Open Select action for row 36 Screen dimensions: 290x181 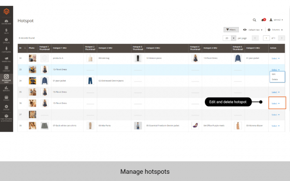(x=275, y=103)
